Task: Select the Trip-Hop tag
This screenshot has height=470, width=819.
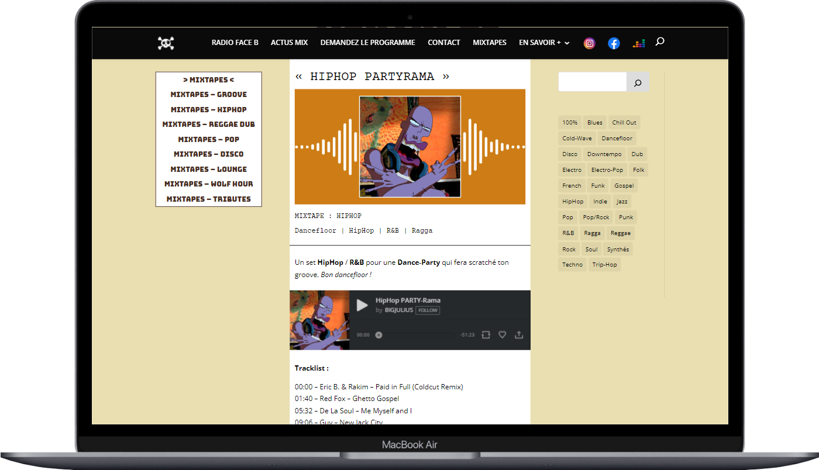Action: [604, 265]
